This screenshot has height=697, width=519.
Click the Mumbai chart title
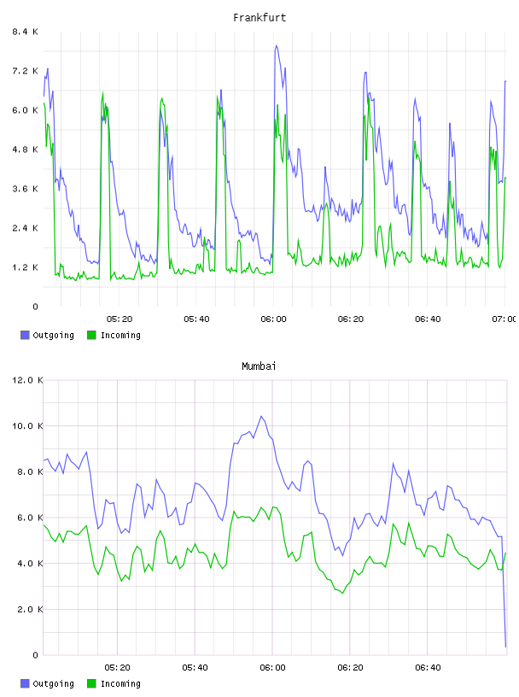259,366
